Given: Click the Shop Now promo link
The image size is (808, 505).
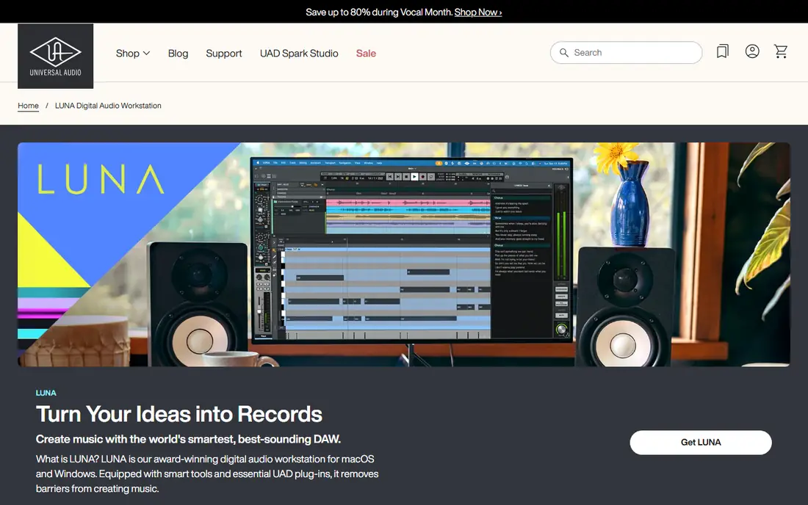Looking at the screenshot, I should click(477, 12).
